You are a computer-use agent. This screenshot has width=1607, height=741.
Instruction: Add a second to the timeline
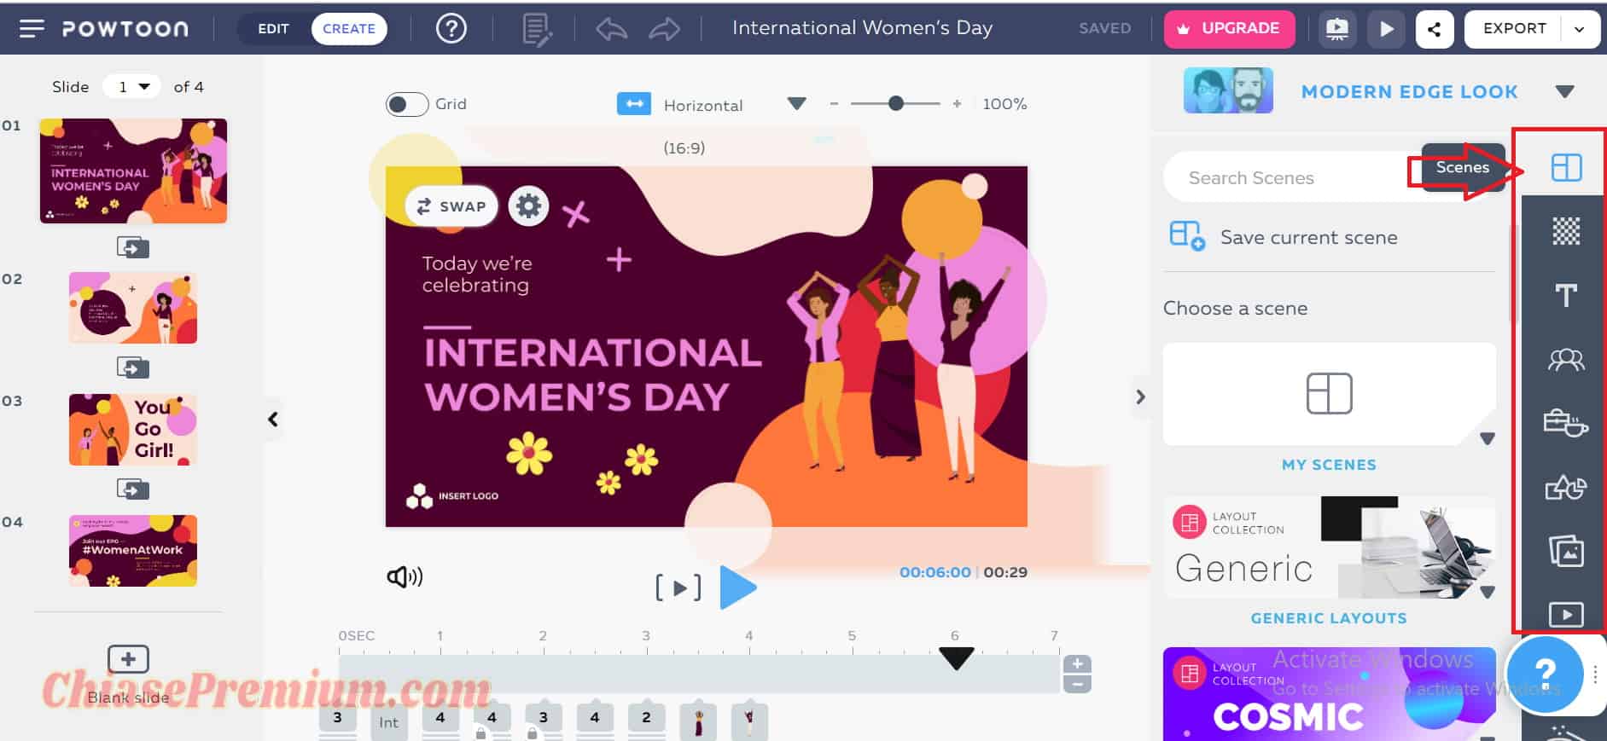click(1077, 664)
